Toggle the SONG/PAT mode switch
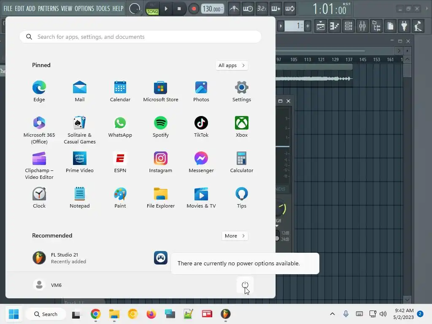This screenshot has width=432, height=324. 152,9
